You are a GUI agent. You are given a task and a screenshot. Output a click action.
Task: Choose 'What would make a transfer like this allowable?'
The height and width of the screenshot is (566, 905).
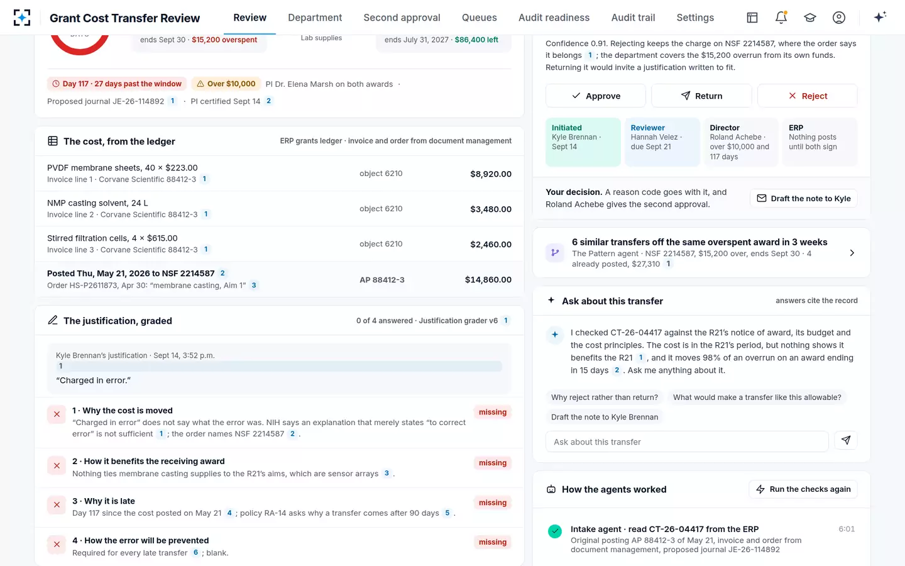pyautogui.click(x=757, y=397)
